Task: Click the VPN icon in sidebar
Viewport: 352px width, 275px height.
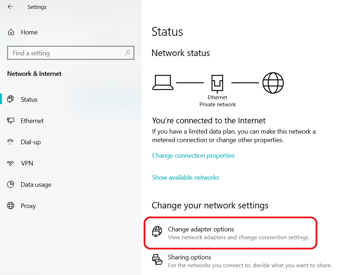Action: [x=11, y=163]
